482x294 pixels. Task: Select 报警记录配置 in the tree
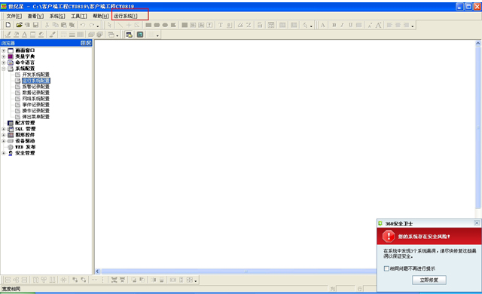pyautogui.click(x=35, y=87)
